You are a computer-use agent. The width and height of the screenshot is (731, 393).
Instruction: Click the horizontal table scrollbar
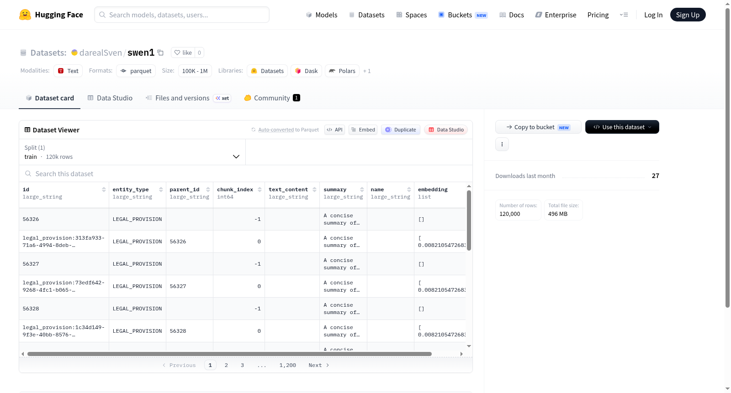point(229,354)
